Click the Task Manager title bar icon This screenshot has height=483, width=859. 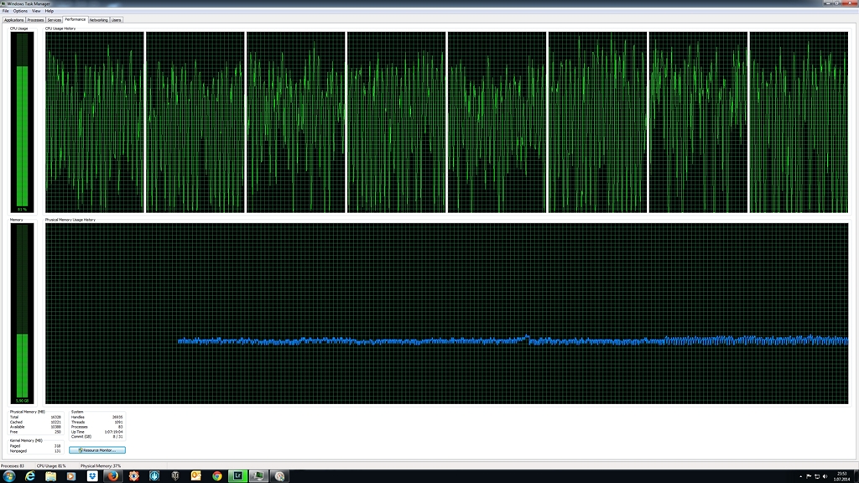[x=3, y=4]
